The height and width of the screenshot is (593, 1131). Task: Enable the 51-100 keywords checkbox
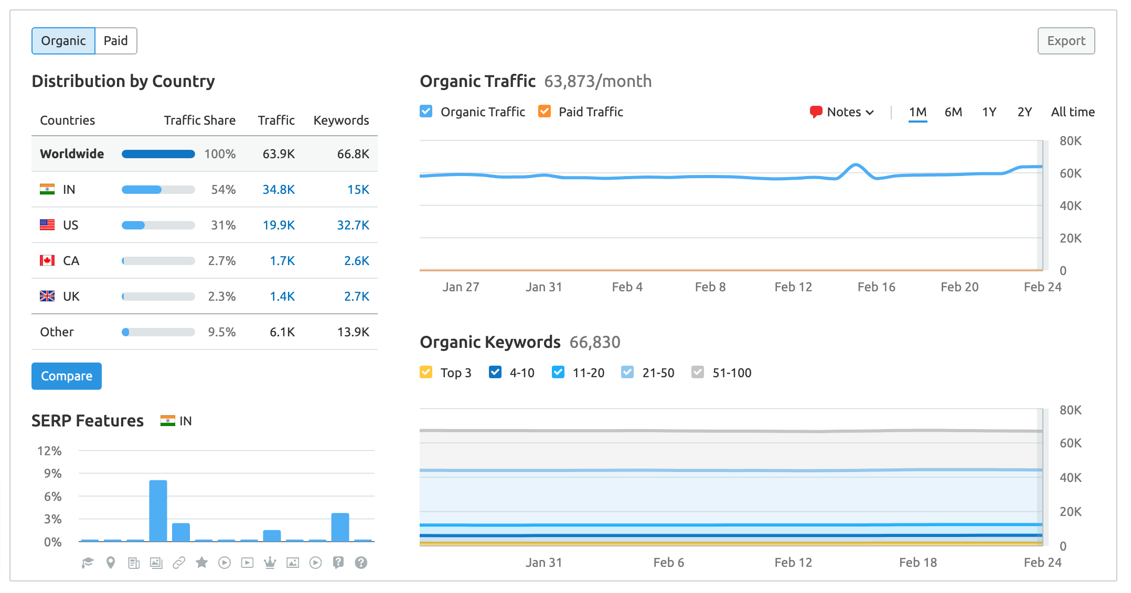[x=698, y=372]
